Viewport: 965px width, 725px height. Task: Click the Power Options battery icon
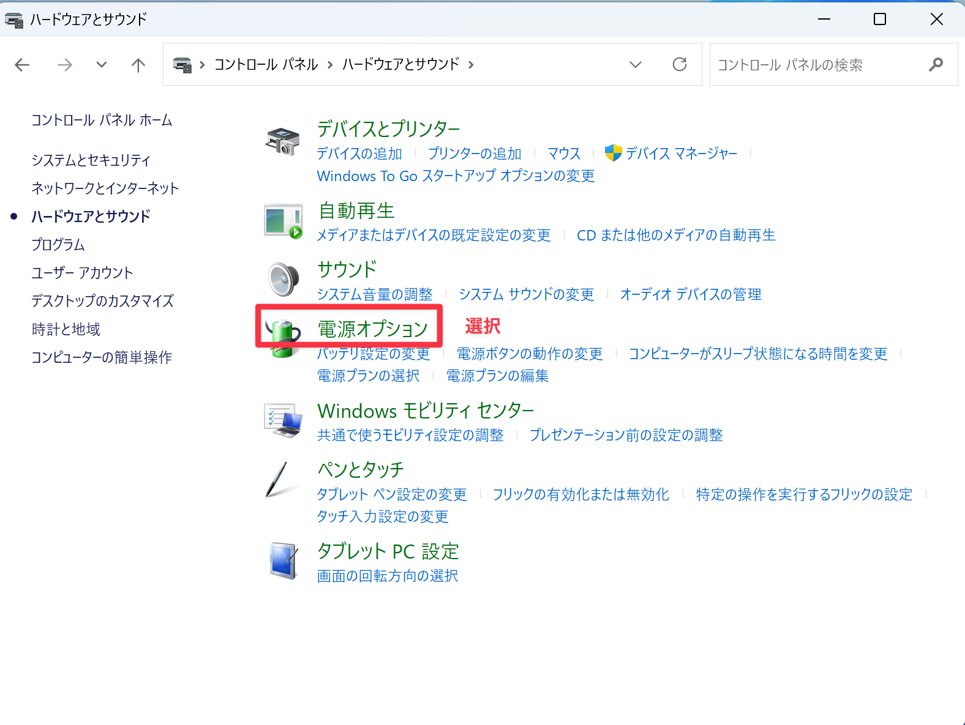pos(283,336)
